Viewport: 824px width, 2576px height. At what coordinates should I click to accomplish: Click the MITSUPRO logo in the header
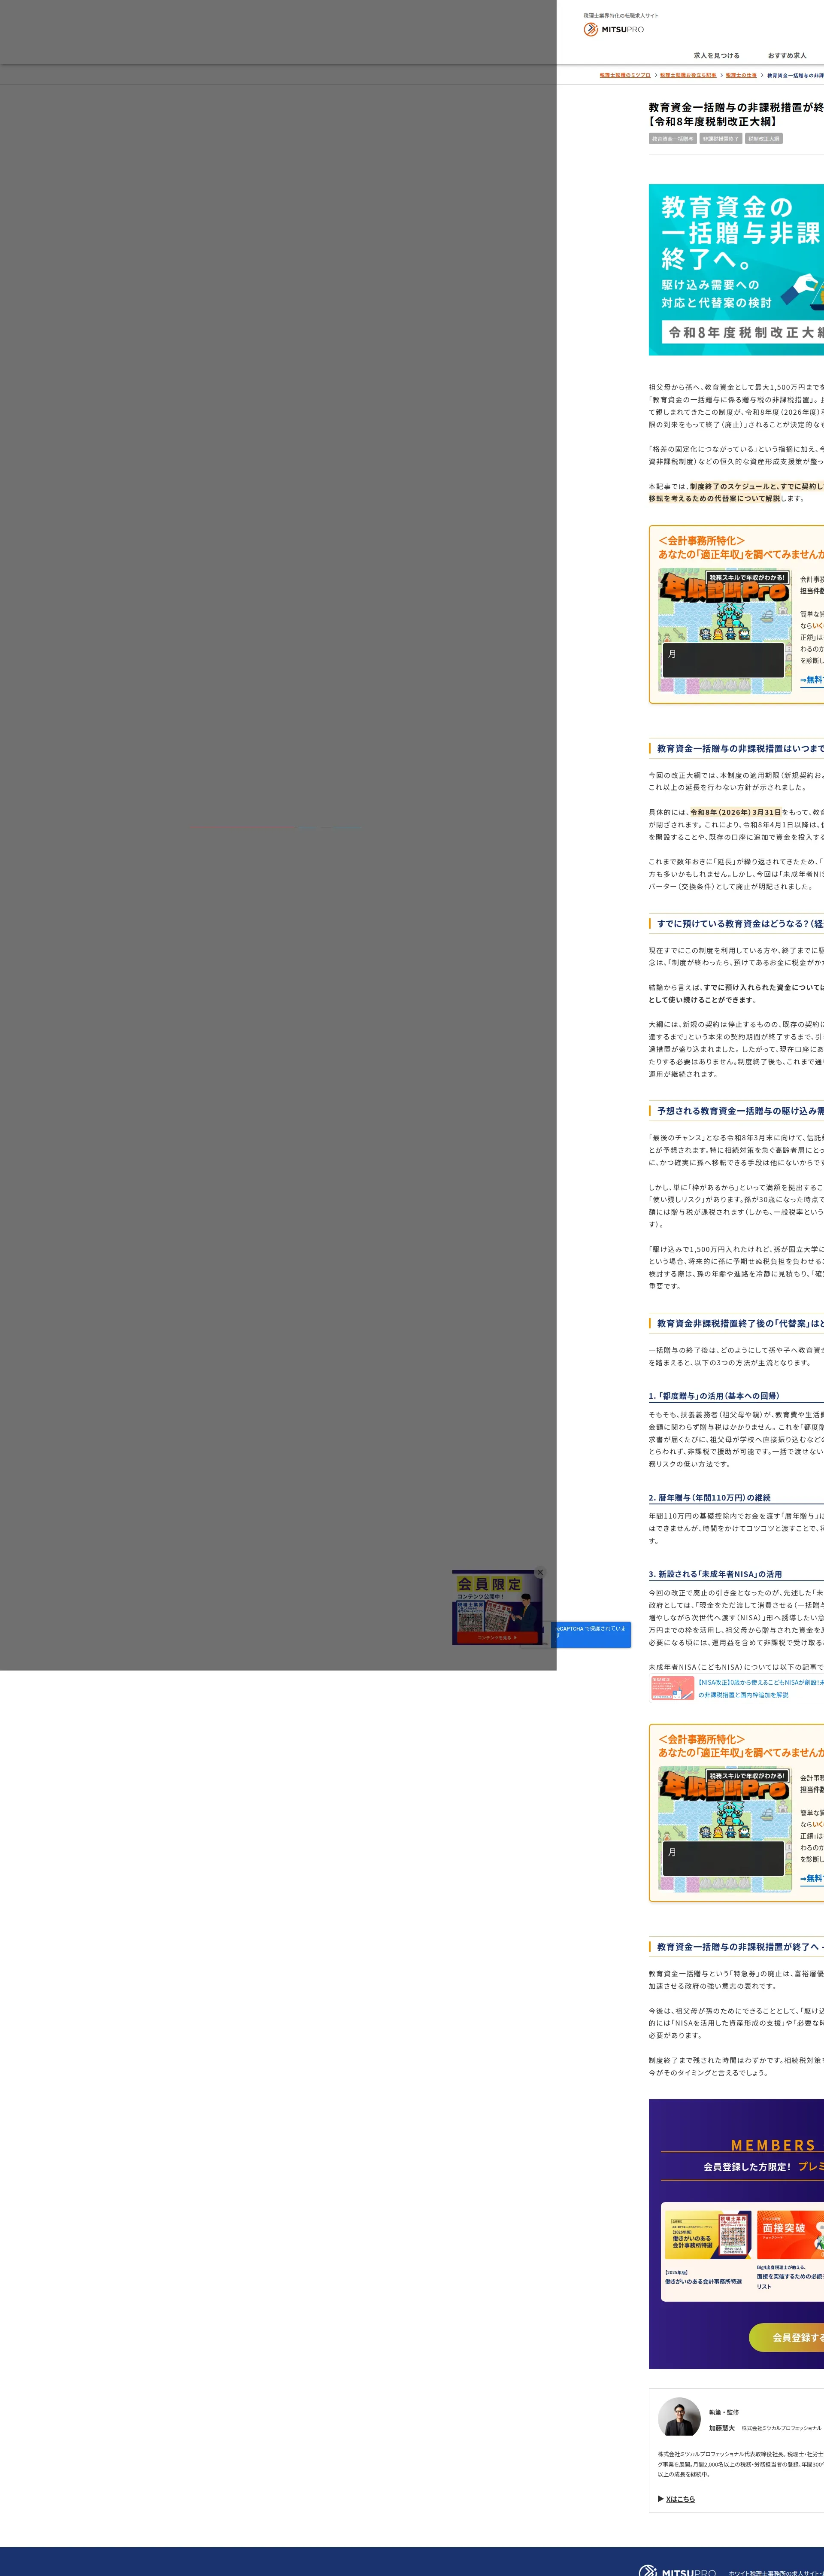(x=614, y=30)
